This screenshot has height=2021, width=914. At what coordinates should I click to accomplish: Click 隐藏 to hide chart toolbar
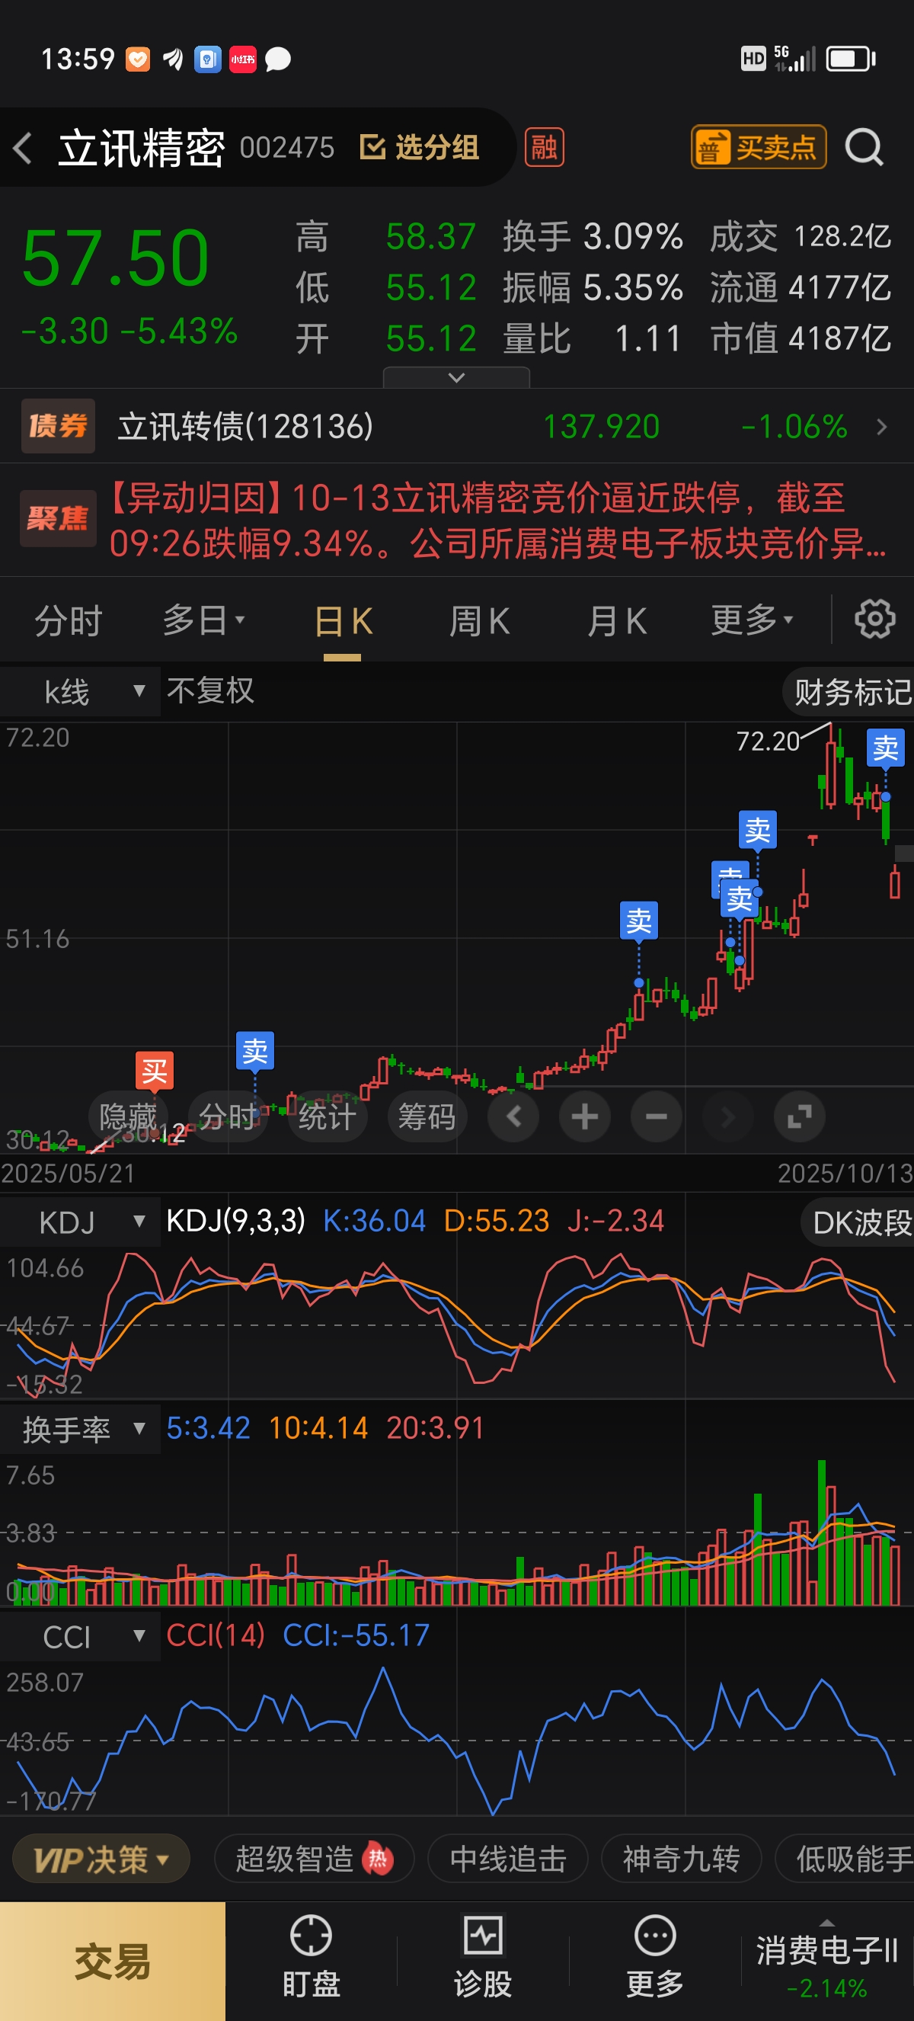click(128, 1116)
